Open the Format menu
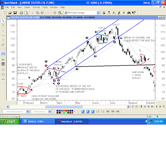 [x=36, y=7]
